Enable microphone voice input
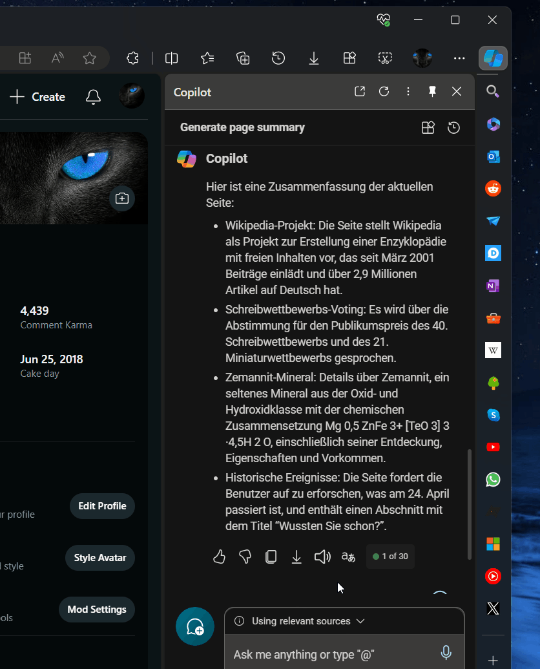 (446, 652)
